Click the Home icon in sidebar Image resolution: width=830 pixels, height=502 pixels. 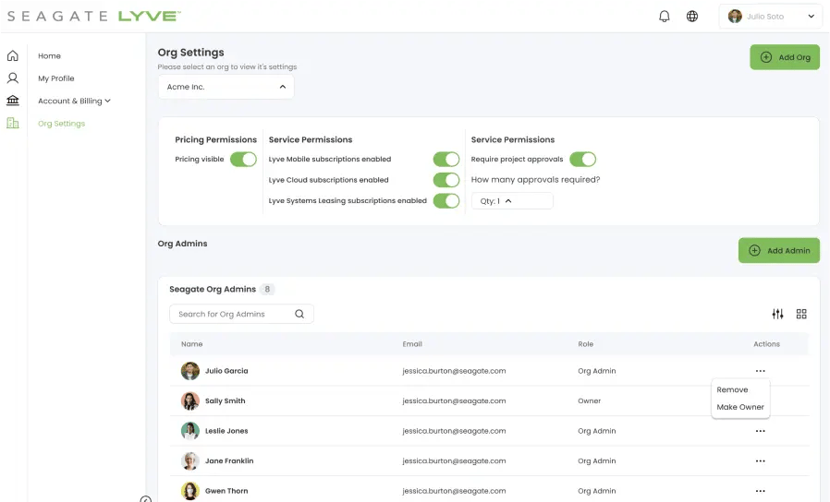pos(13,56)
